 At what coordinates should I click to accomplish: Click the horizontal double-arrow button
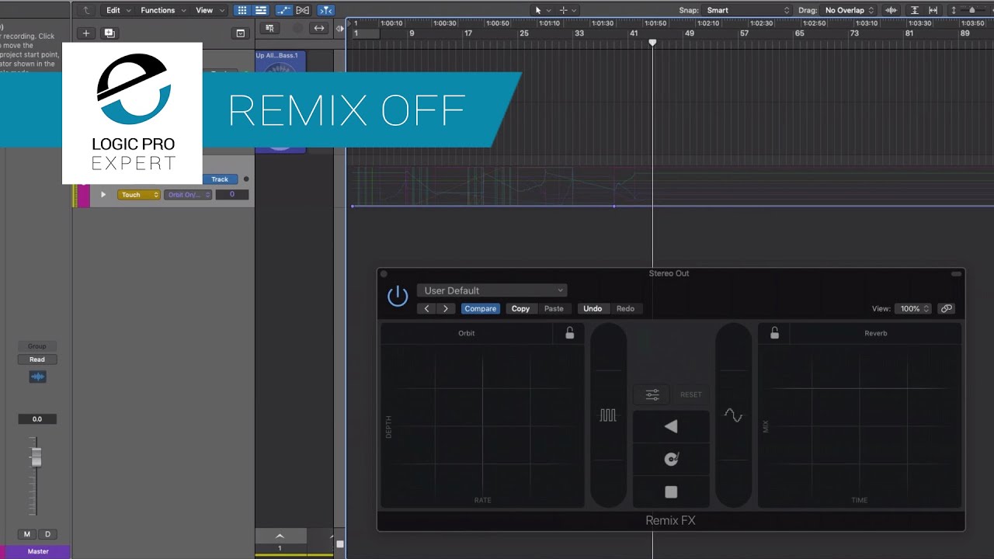pyautogui.click(x=318, y=28)
